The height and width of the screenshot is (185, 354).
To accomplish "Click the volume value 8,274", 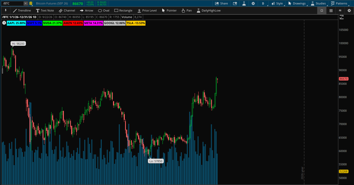I will [138, 17].
